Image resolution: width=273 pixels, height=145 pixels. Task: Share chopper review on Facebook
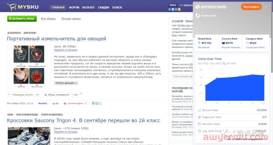(x=93, y=103)
